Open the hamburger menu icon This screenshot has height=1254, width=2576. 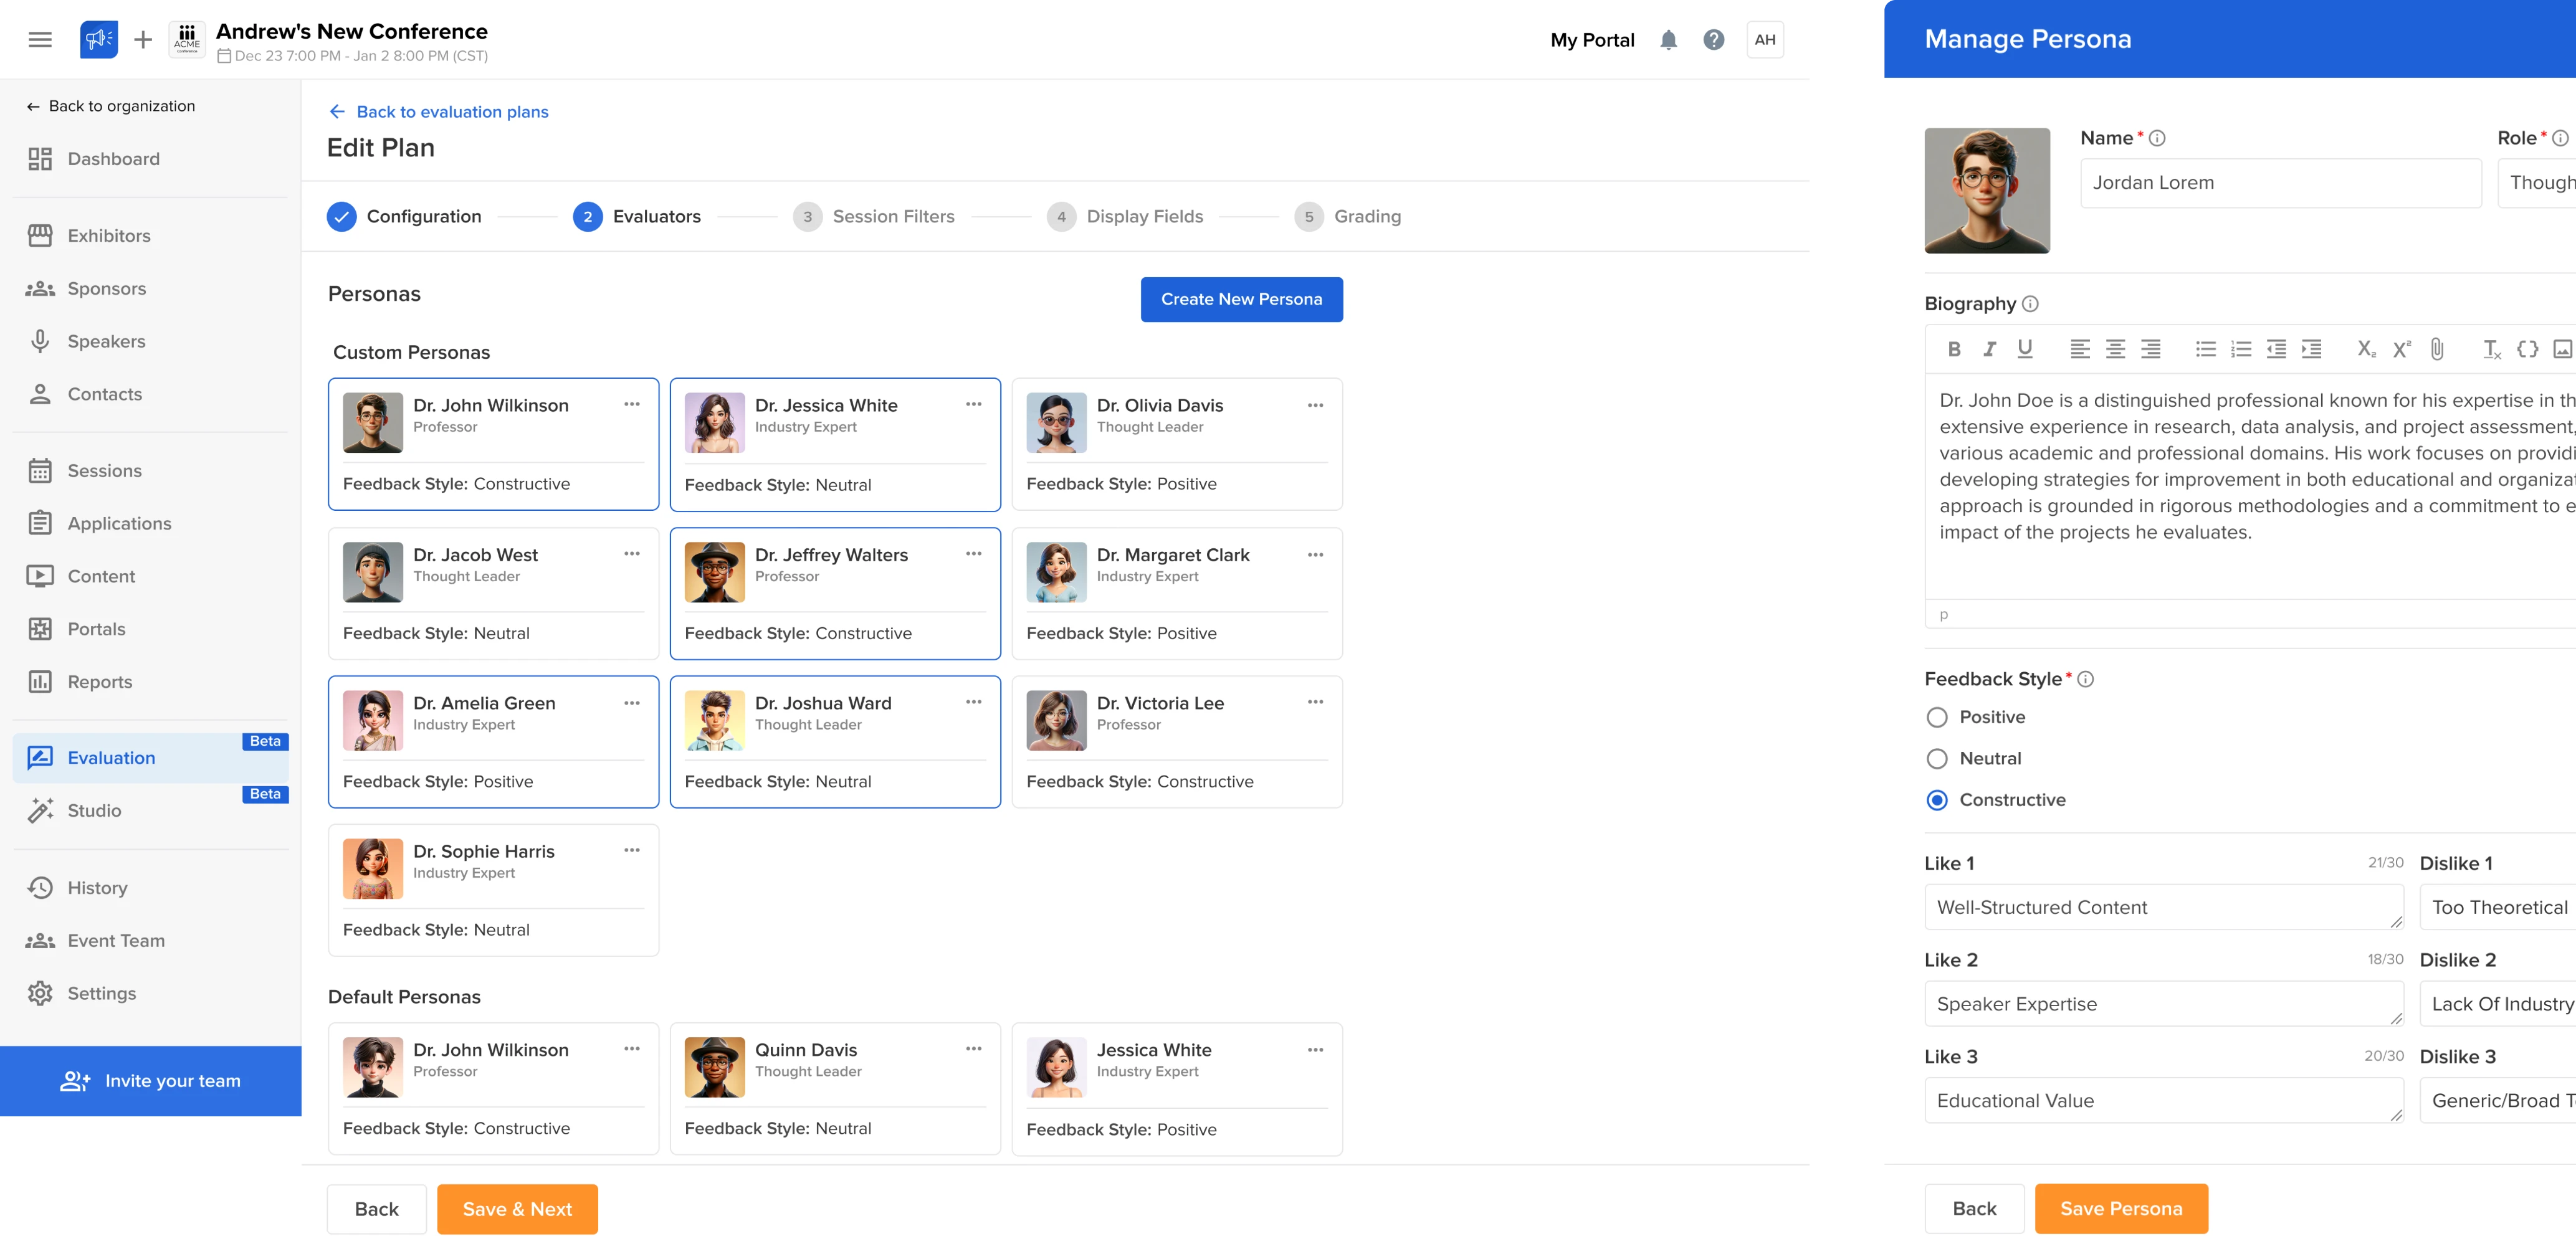[x=40, y=40]
